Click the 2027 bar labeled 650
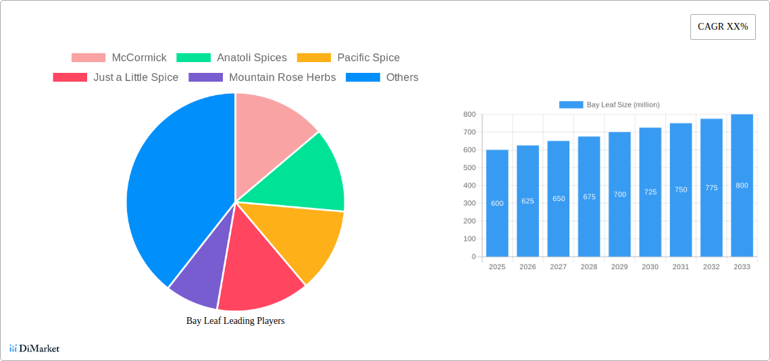770x361 pixels. (559, 199)
